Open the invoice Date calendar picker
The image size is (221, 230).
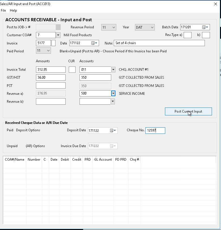[94, 43]
